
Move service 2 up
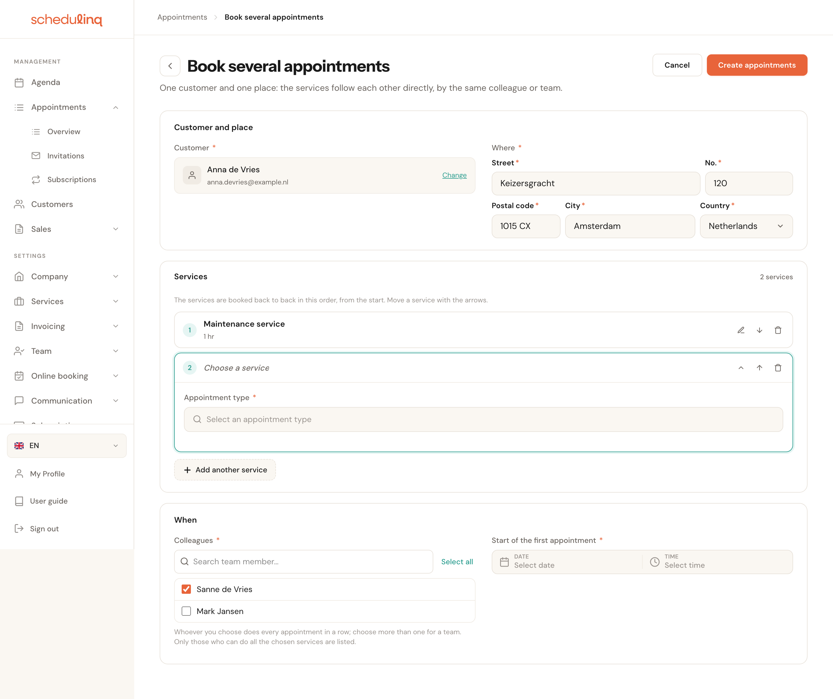760,368
